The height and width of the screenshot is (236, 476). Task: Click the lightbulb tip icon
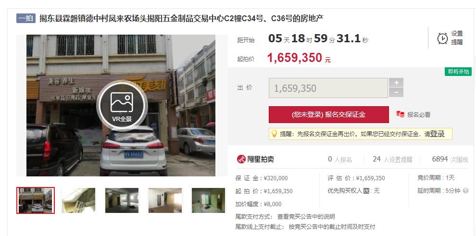click(x=274, y=134)
